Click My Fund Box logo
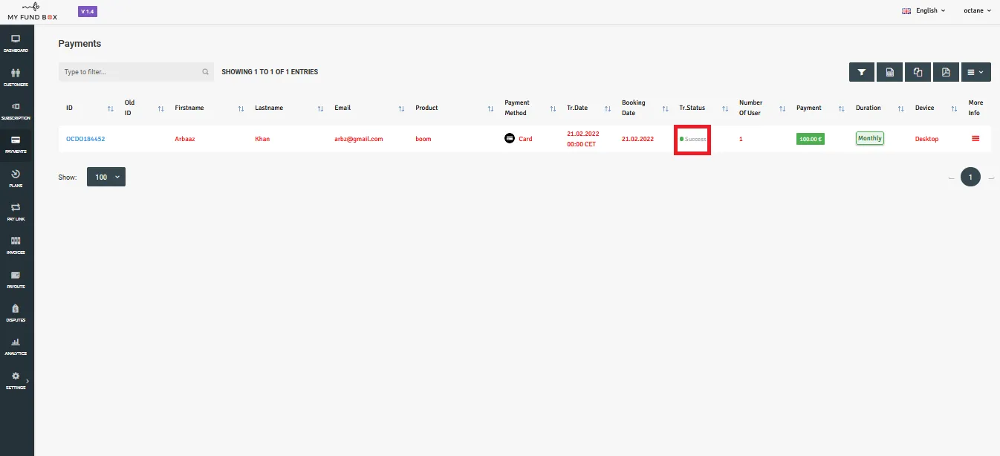 tap(32, 11)
